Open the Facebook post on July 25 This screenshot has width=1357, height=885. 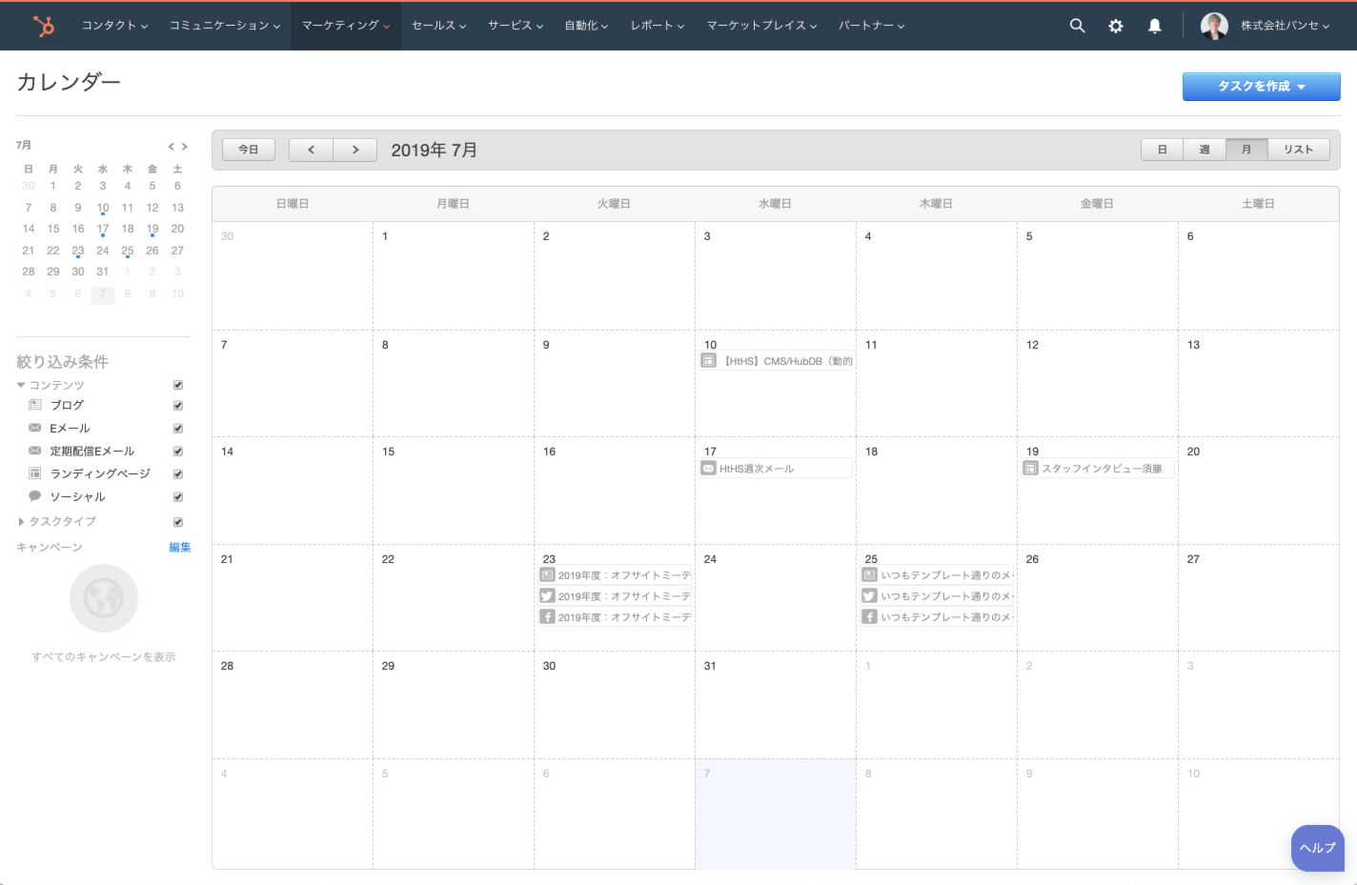(937, 617)
